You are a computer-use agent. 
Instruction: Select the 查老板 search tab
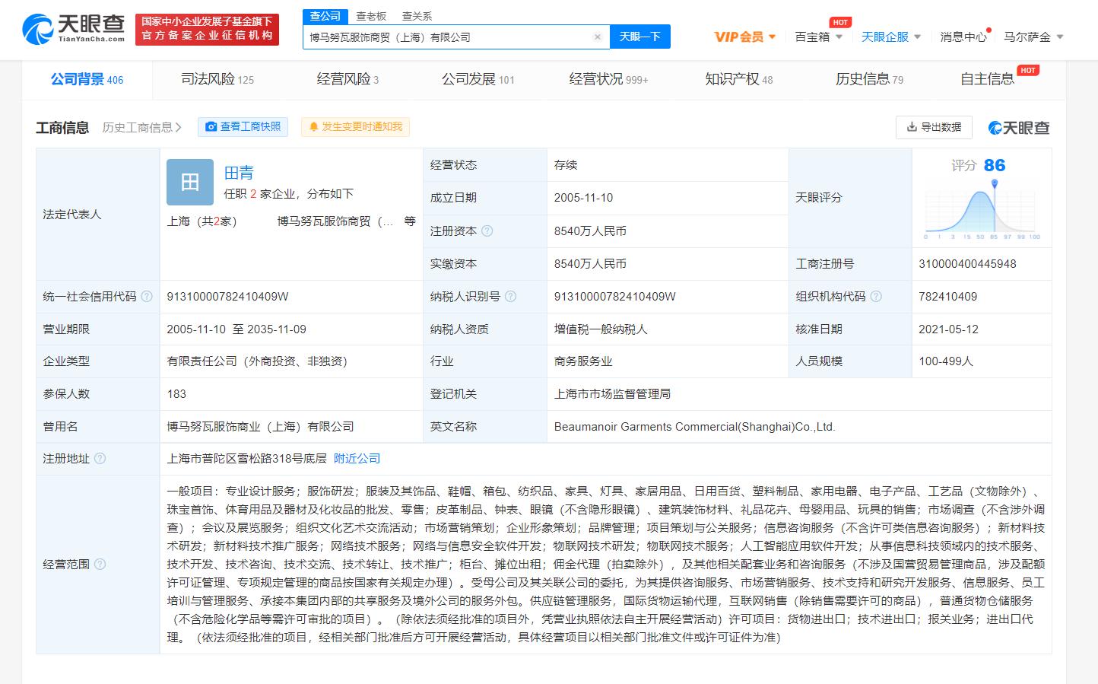[371, 16]
